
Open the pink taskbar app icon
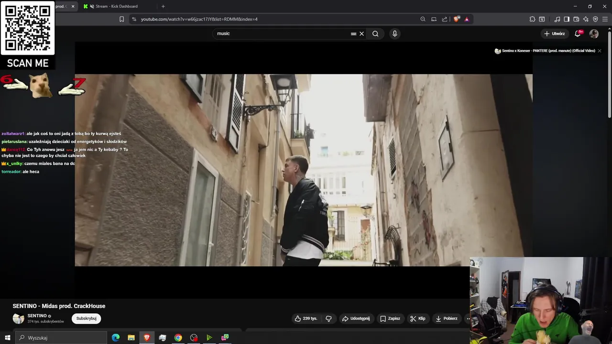pos(225,338)
